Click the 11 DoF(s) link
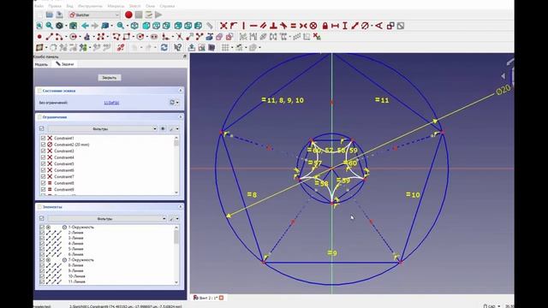 [x=111, y=103]
